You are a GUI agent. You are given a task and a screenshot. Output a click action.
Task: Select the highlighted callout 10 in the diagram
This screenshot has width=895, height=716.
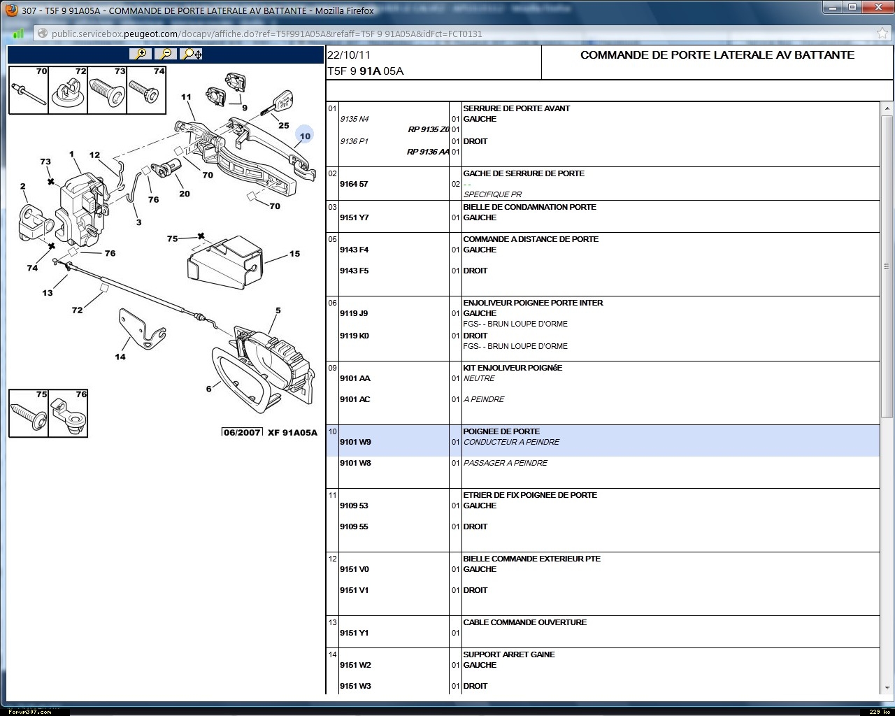(x=305, y=136)
